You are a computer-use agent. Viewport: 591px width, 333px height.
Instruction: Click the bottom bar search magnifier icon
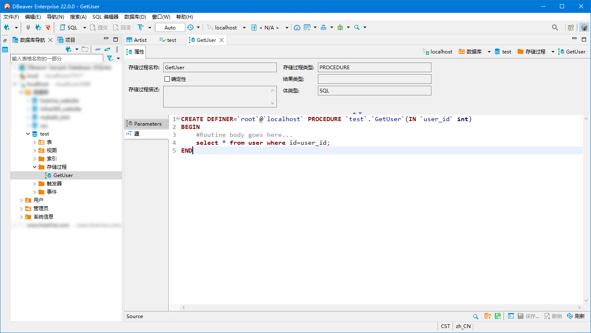(476, 316)
